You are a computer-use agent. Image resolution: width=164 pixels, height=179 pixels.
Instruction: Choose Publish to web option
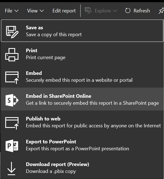(x=82, y=122)
